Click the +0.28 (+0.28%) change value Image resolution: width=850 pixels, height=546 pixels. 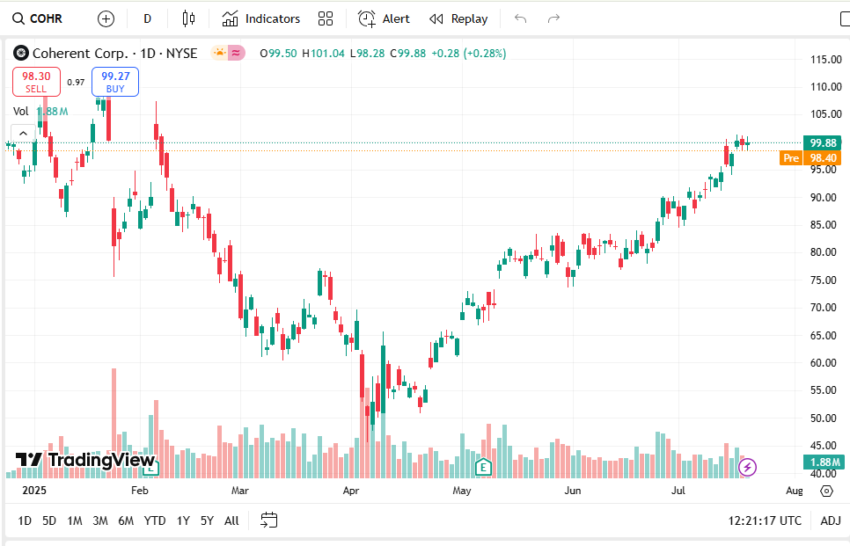[x=469, y=53]
